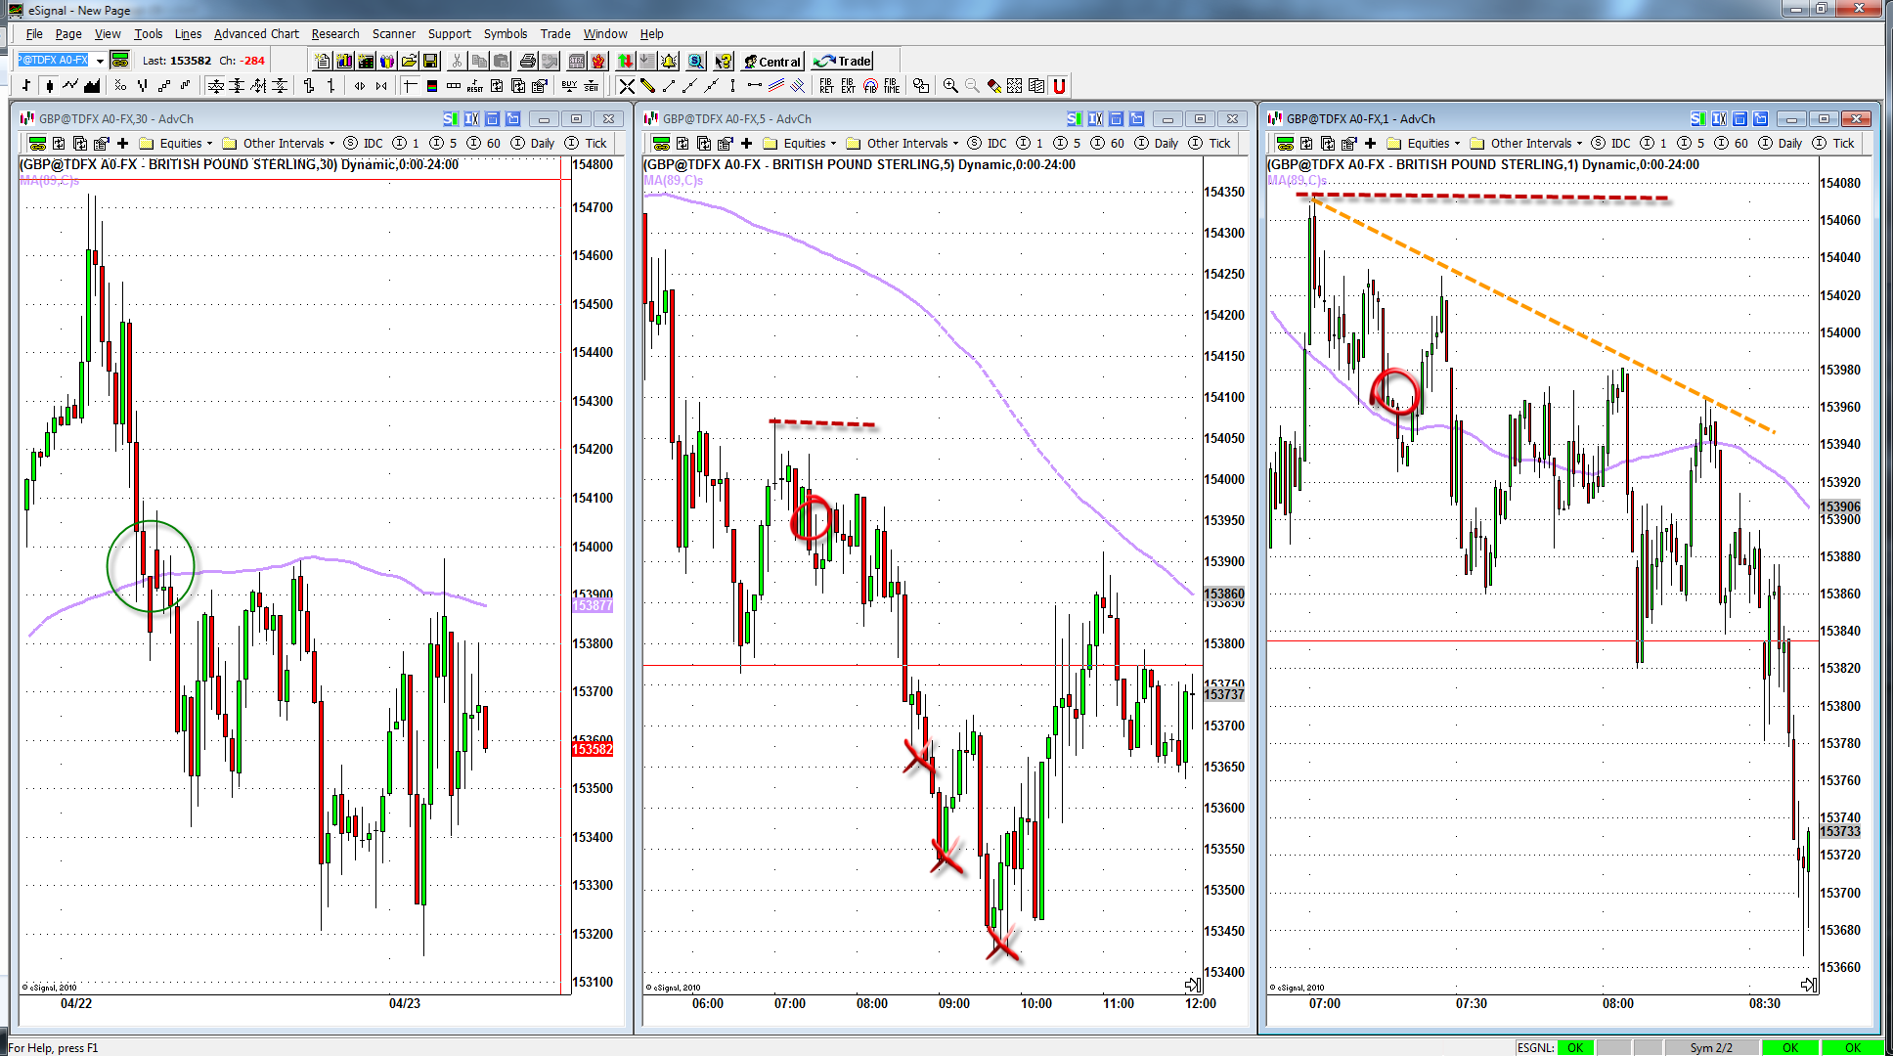This screenshot has height=1056, width=1893.
Task: Click the plus icon in the 30-minute chart toolbar
Action: click(x=122, y=143)
